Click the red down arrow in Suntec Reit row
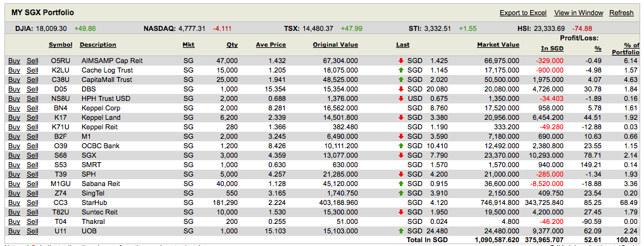Screen dimensions: 644x246 [x=401, y=212]
